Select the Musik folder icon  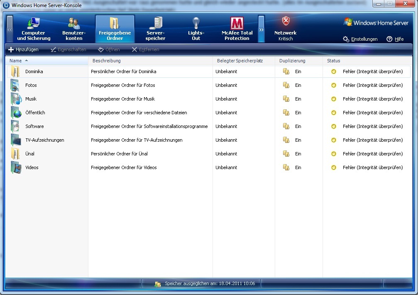(x=16, y=99)
